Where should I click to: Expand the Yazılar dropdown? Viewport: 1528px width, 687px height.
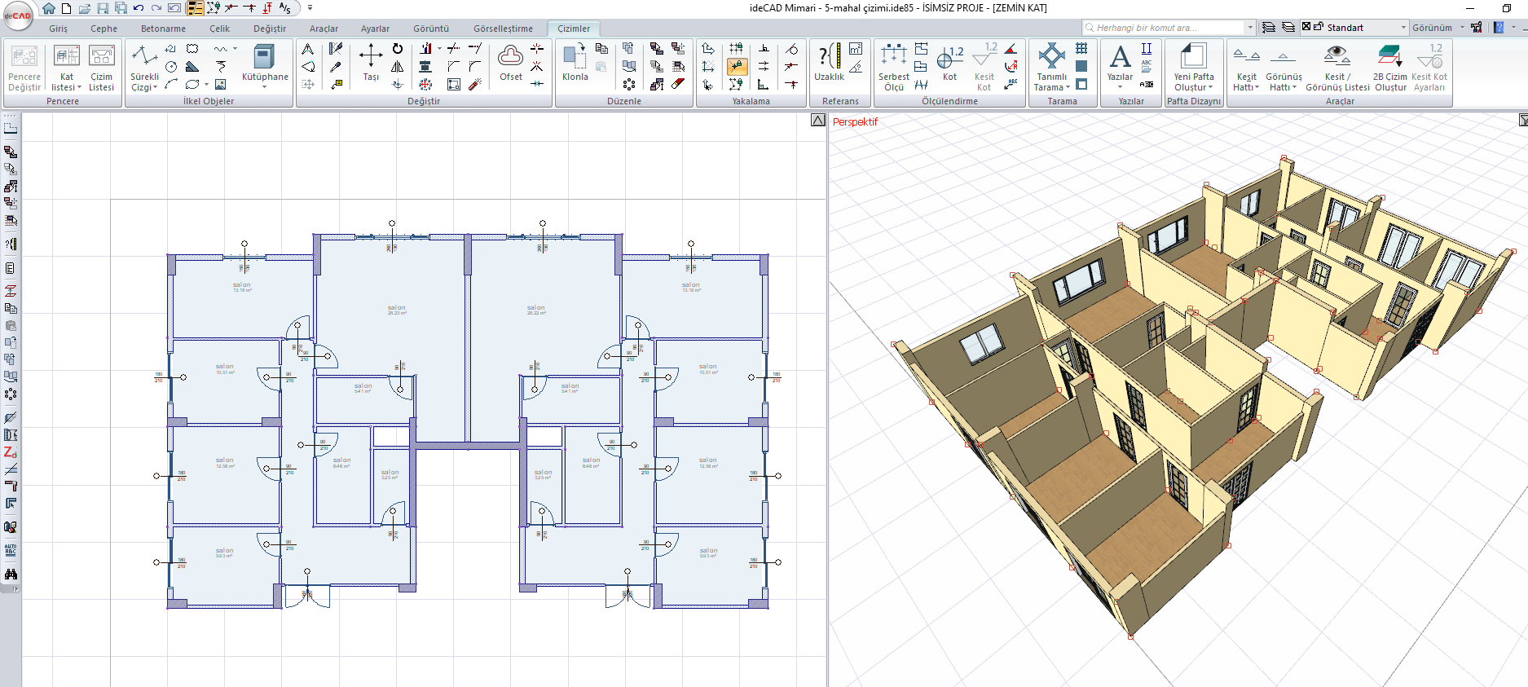coord(1120,87)
